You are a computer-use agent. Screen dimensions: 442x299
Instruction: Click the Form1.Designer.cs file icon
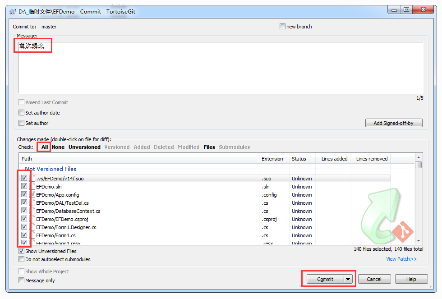click(x=32, y=227)
